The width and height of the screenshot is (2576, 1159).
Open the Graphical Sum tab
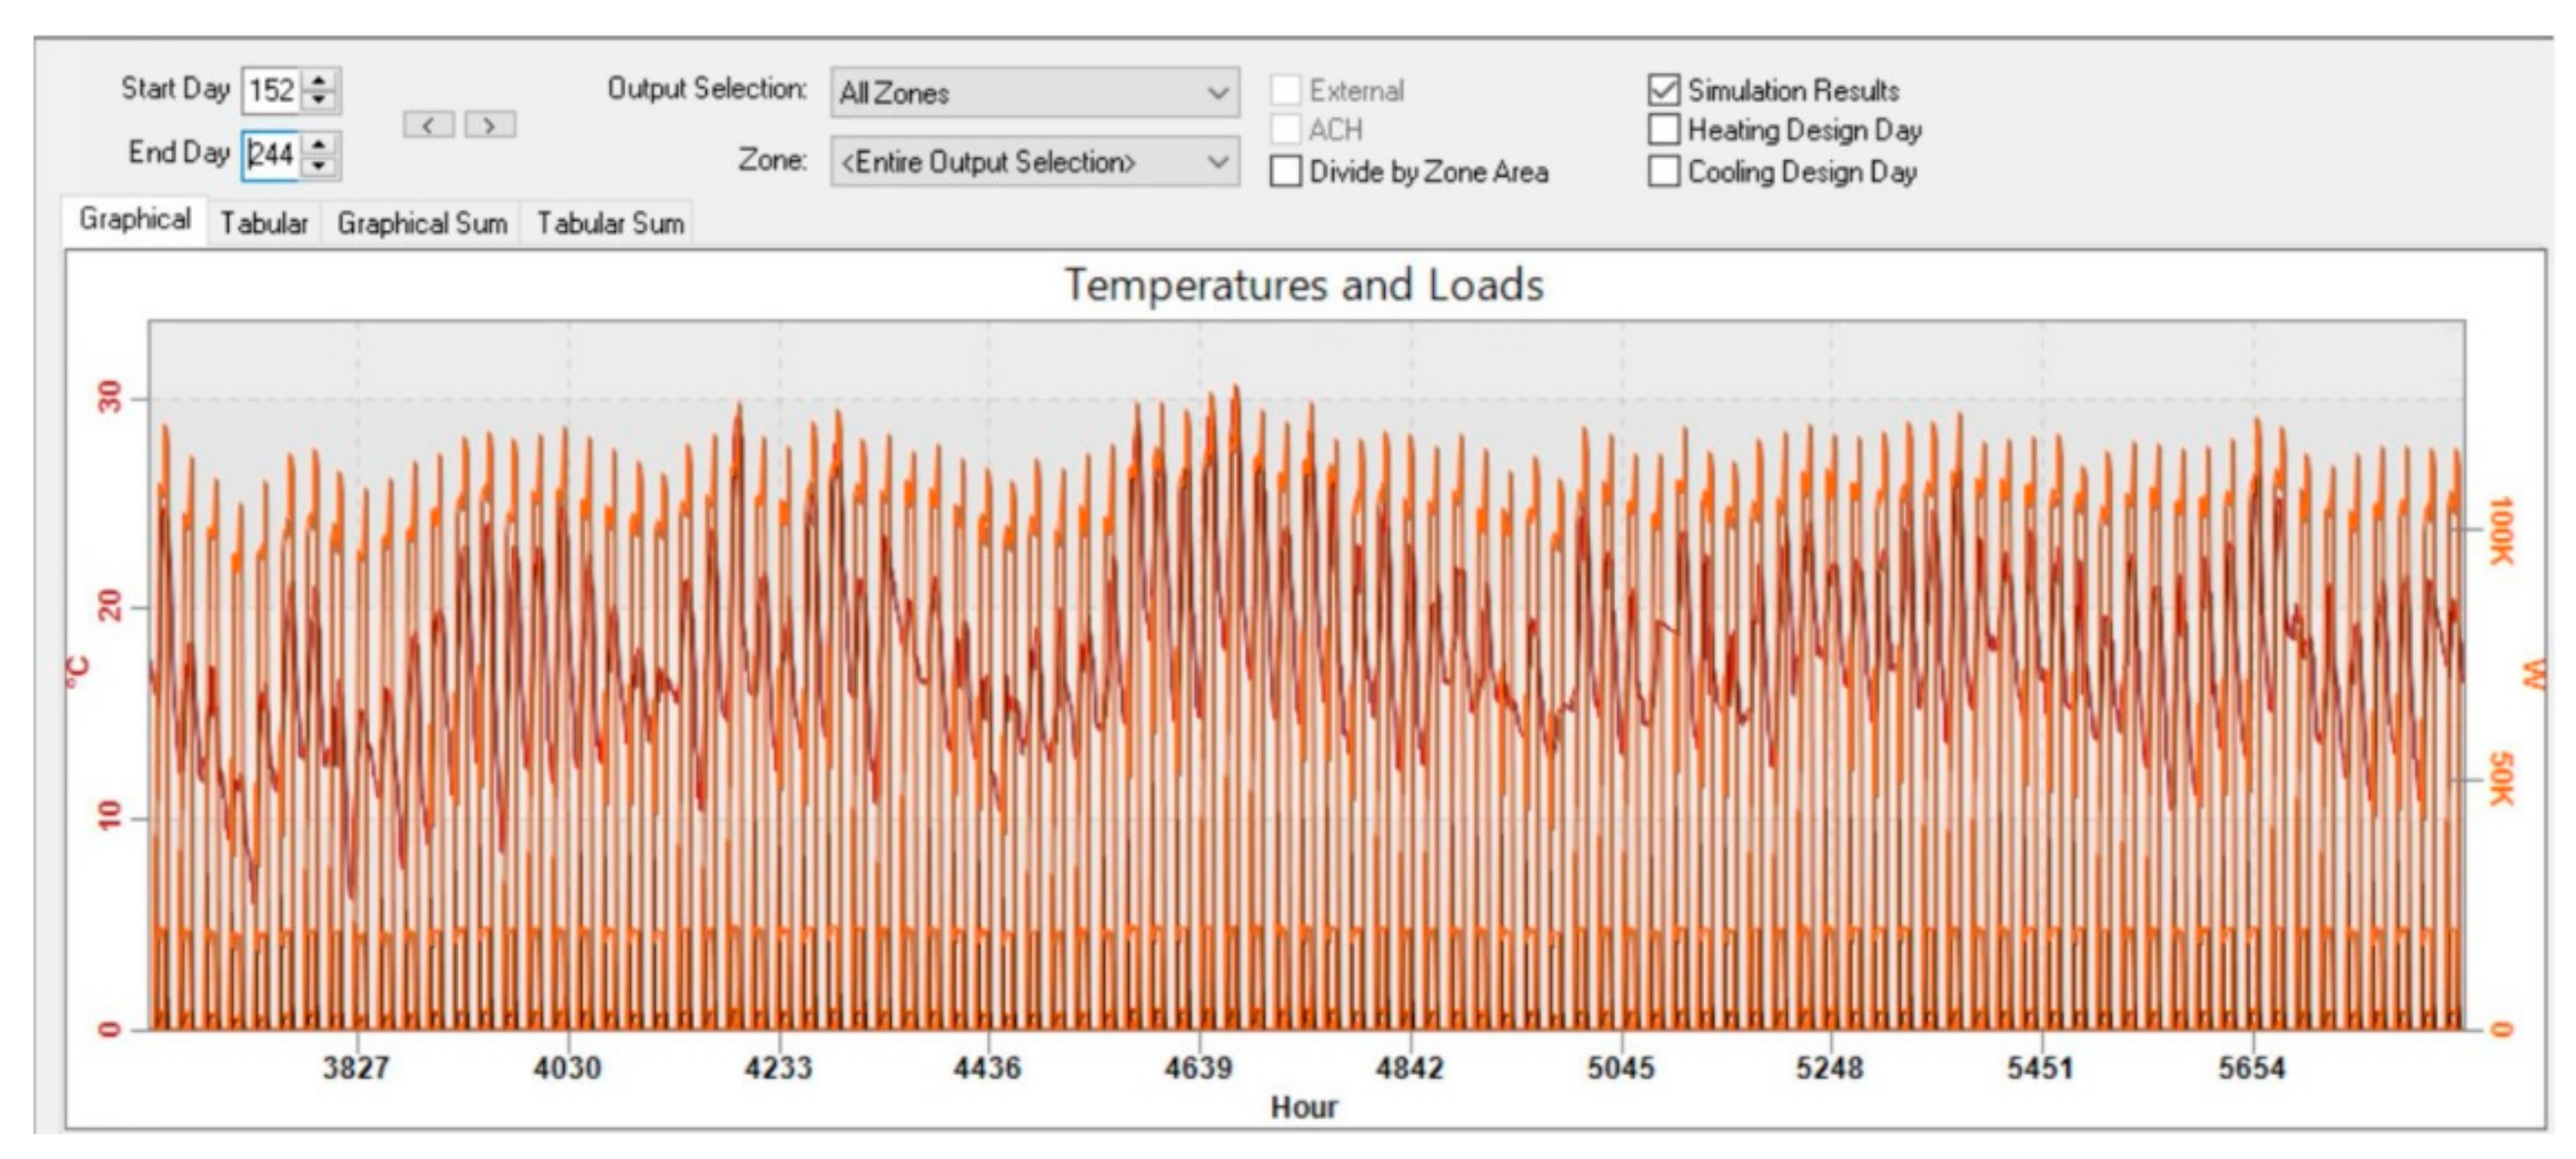pyautogui.click(x=421, y=223)
